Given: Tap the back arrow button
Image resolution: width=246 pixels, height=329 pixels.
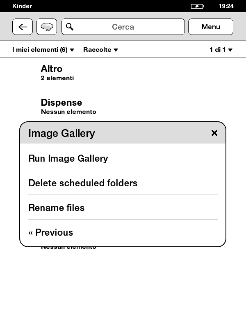Looking at the screenshot, I should [23, 27].
